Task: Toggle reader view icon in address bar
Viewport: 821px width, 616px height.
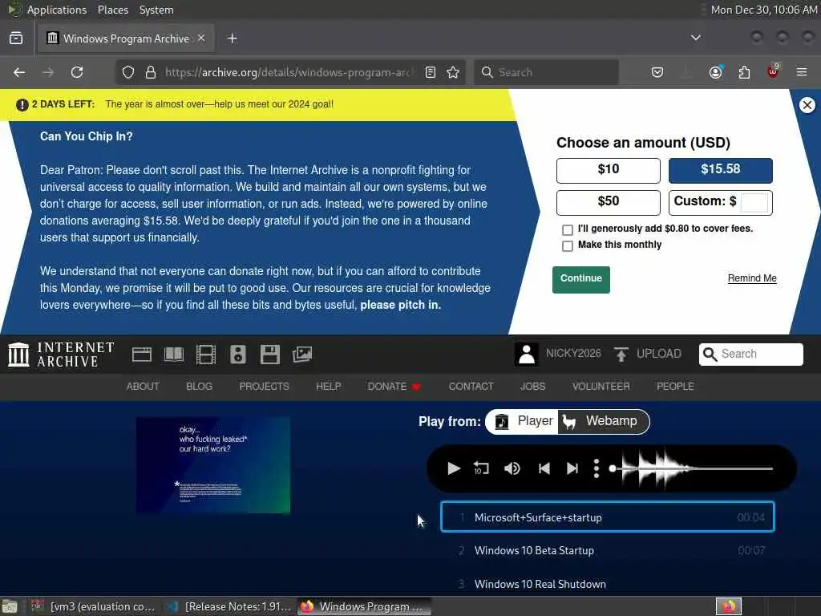Action: pyautogui.click(x=431, y=72)
